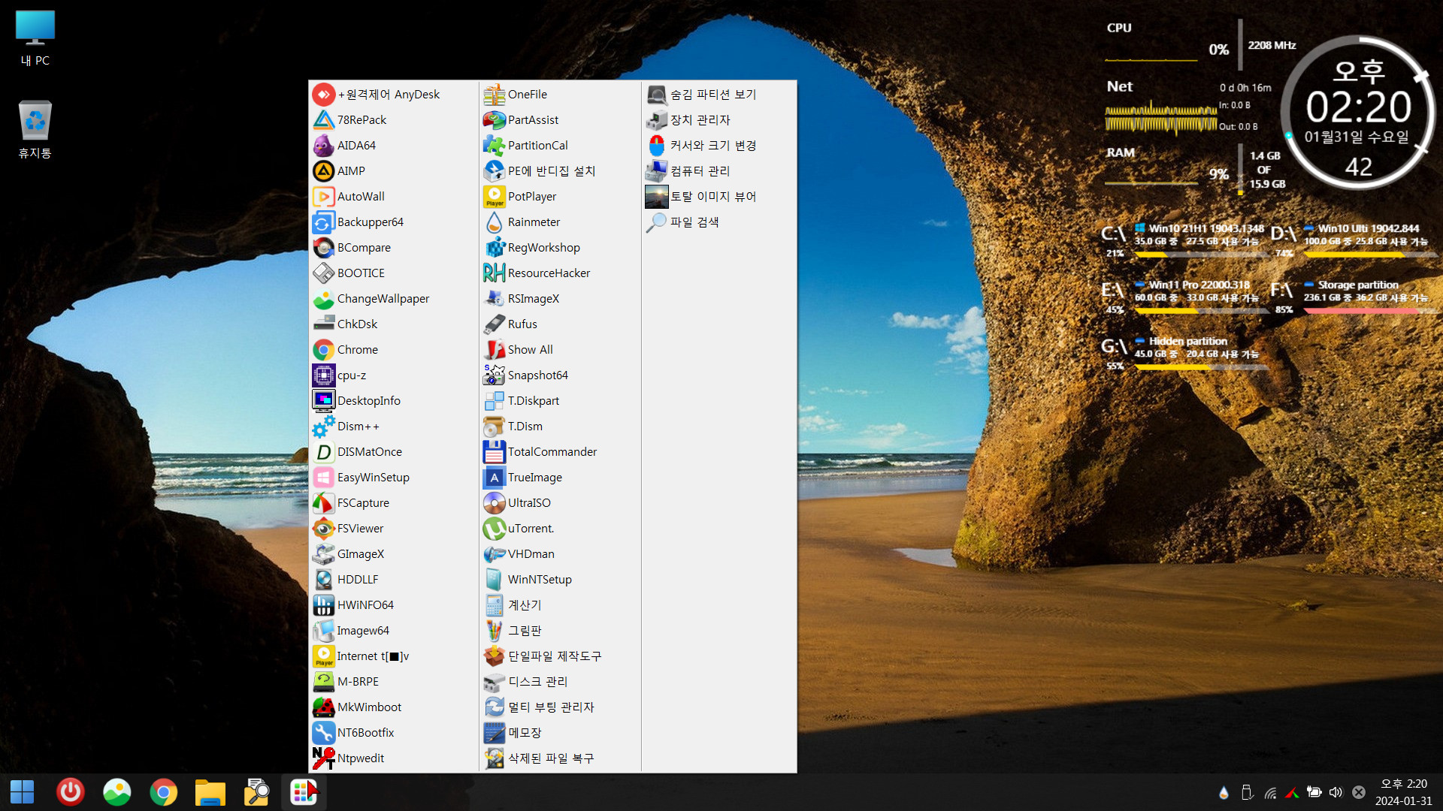Choose EasyWinSetup entry
This screenshot has width=1443, height=811.
393,478
